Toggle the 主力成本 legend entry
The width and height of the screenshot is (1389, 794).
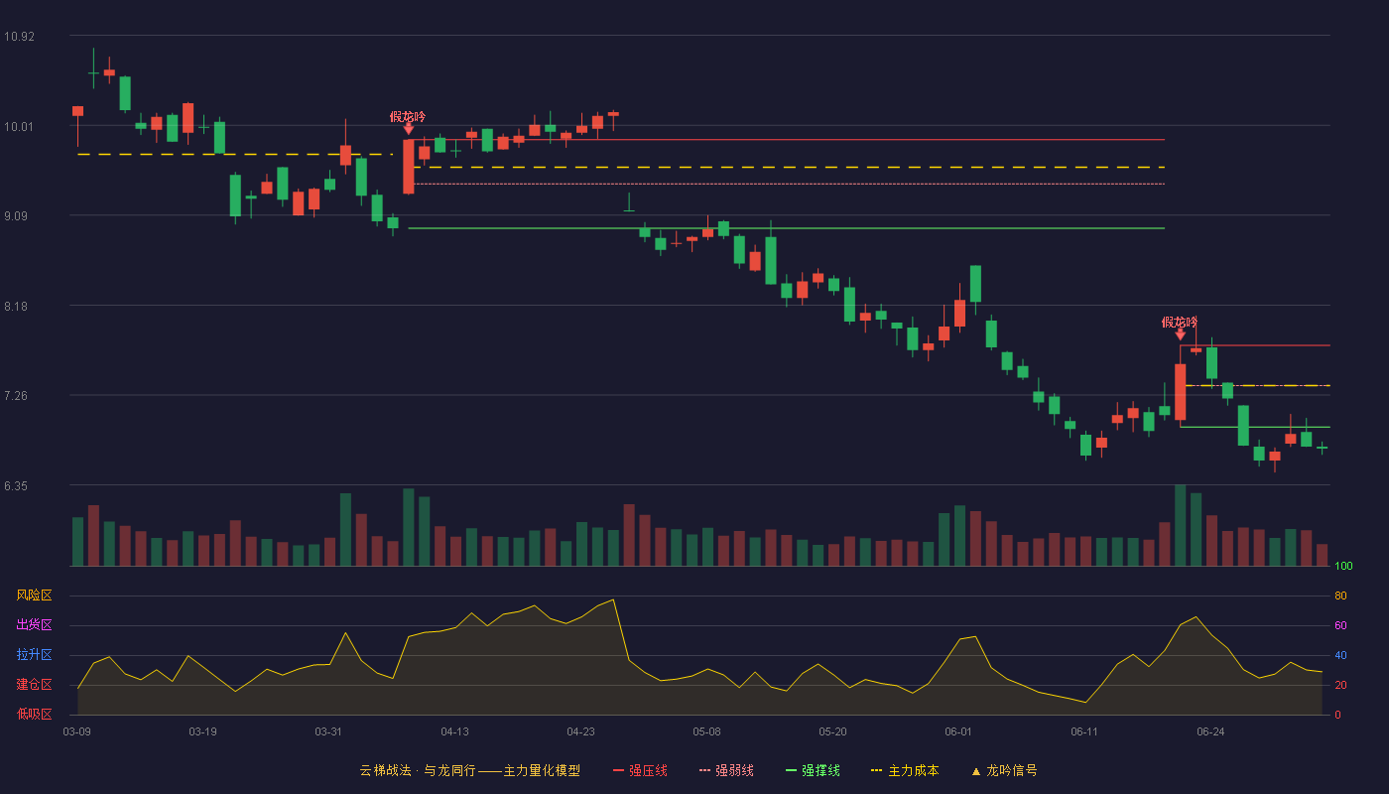905,770
